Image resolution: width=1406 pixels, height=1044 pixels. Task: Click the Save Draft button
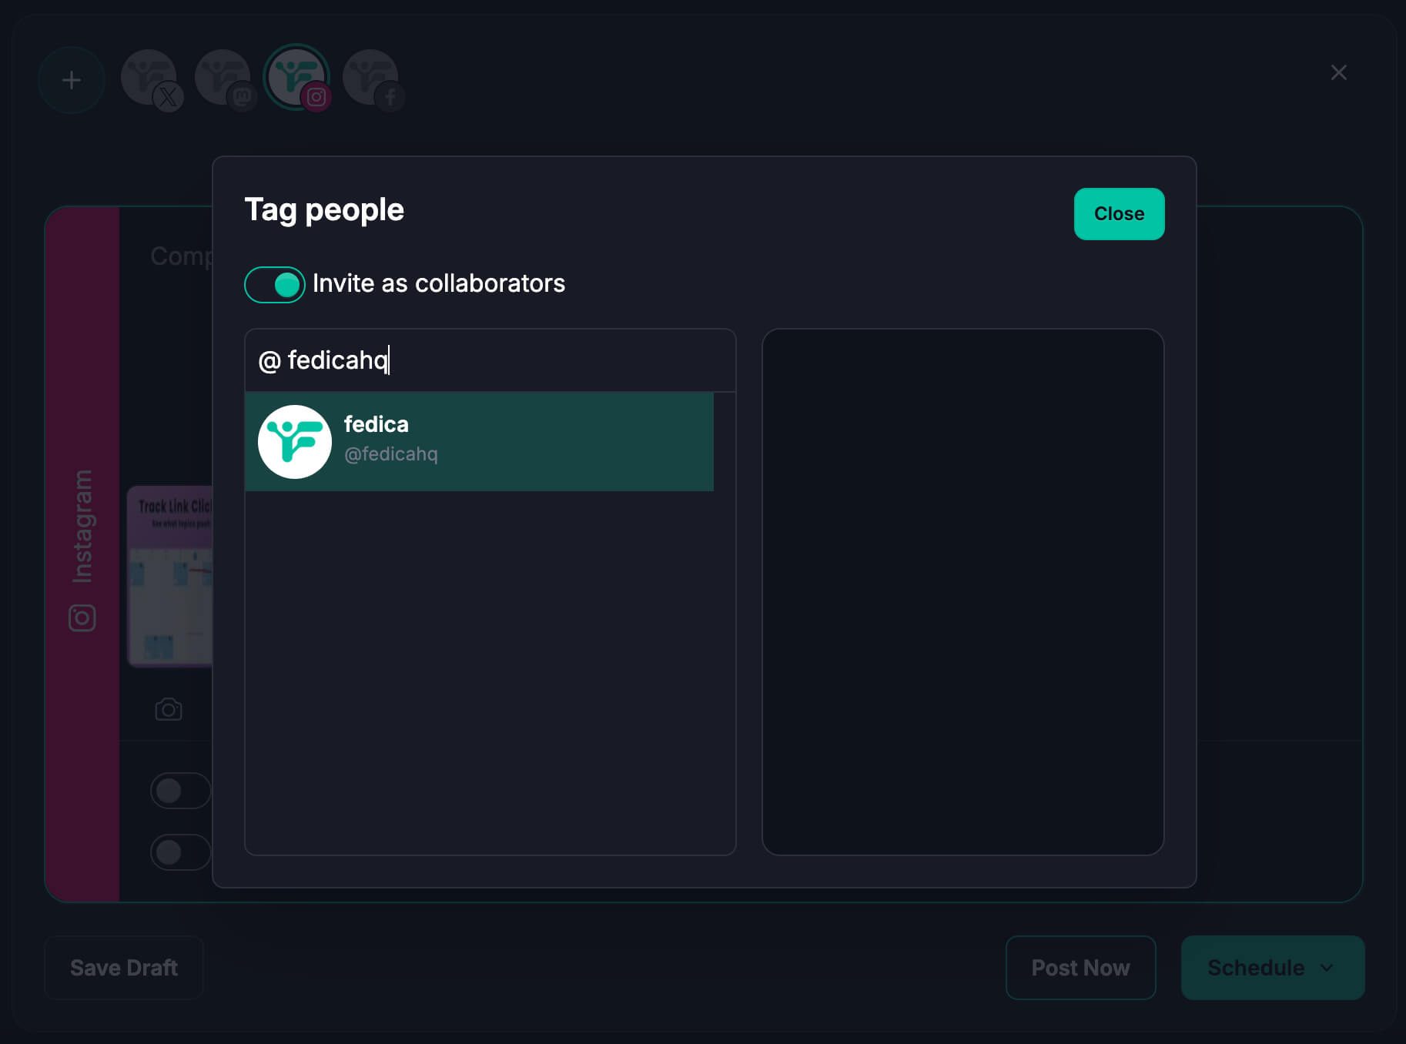pyautogui.click(x=122, y=968)
